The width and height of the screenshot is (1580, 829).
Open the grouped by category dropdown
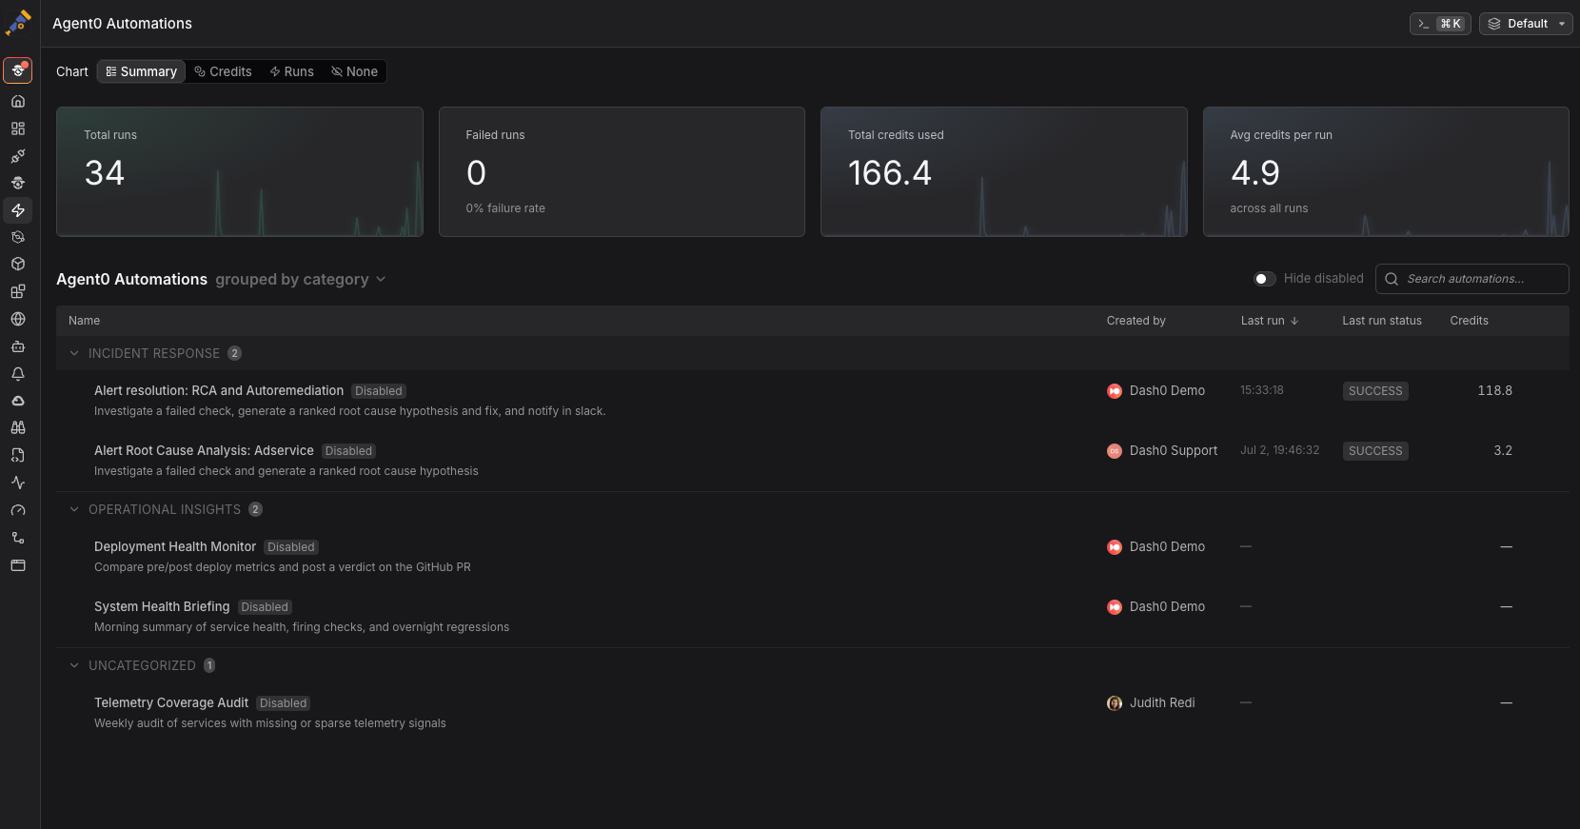point(301,279)
